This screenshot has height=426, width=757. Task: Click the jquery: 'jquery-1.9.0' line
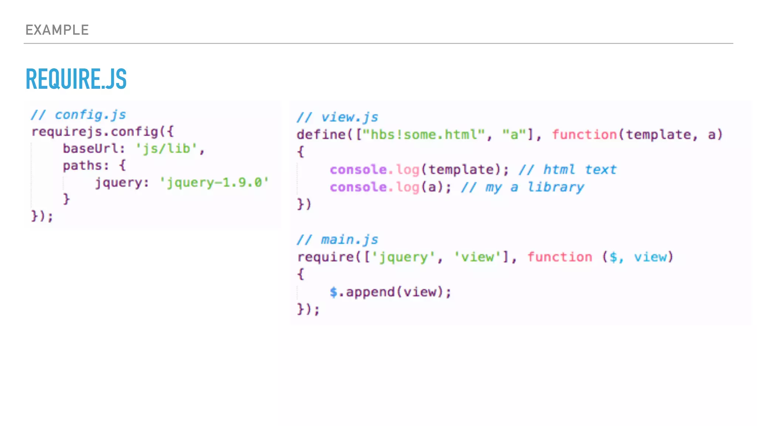tap(181, 183)
